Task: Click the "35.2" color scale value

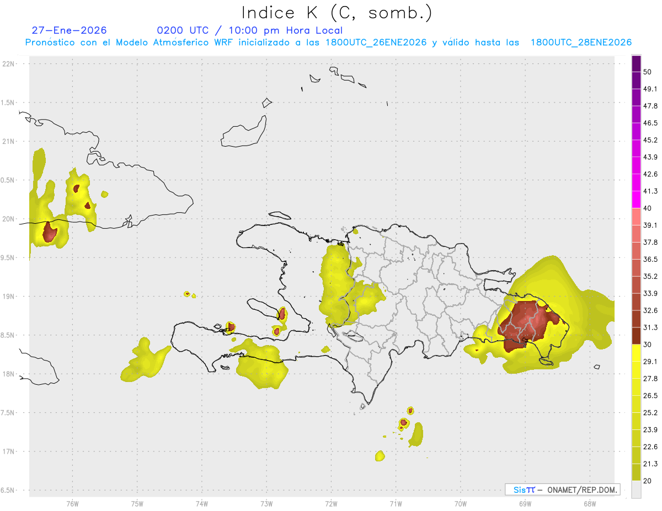Action: tap(650, 277)
